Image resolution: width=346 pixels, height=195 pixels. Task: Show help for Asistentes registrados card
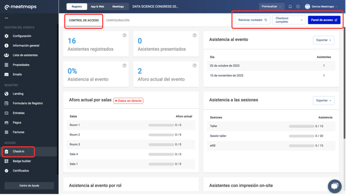[124, 35]
